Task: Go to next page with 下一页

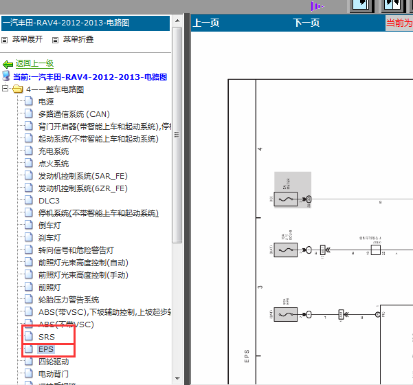Action: (x=306, y=23)
